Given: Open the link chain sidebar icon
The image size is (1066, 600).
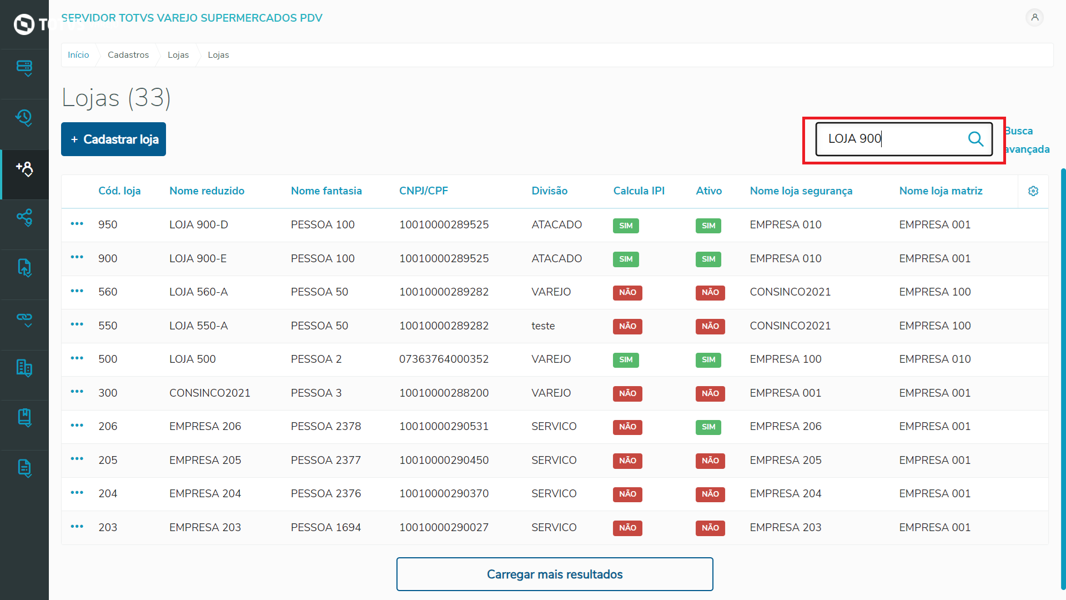Looking at the screenshot, I should coord(24,318).
